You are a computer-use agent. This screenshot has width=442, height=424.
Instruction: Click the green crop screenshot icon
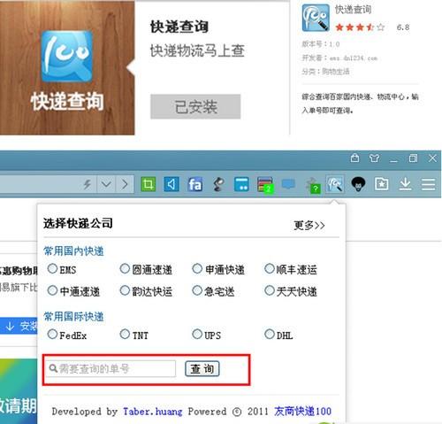148,184
